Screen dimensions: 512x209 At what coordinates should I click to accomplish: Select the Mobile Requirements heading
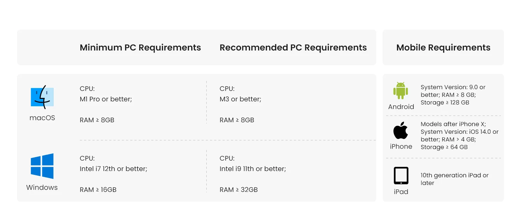pyautogui.click(x=443, y=47)
